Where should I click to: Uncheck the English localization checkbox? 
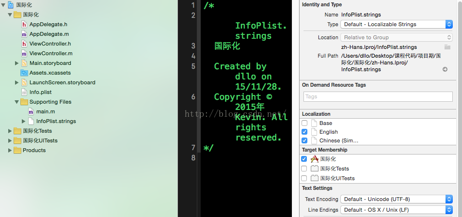click(x=304, y=132)
